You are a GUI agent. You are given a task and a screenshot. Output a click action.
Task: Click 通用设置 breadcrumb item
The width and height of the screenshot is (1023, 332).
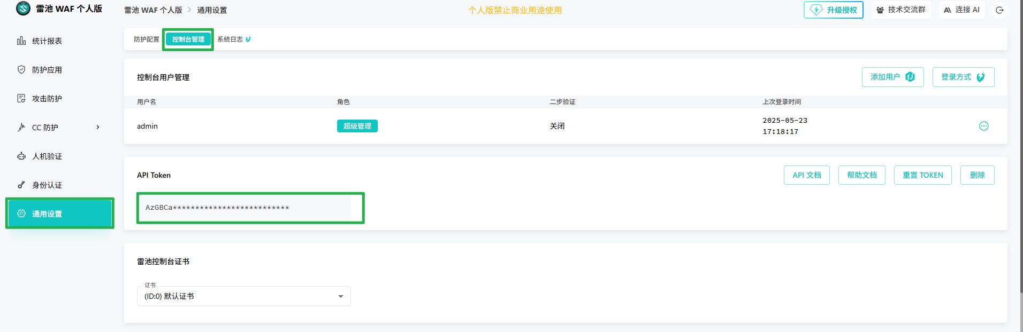(x=212, y=10)
